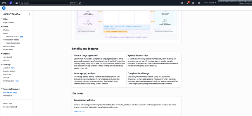This screenshot has height=116, width=252.
Task: Open Documentation external link
Action: click(x=10, y=107)
